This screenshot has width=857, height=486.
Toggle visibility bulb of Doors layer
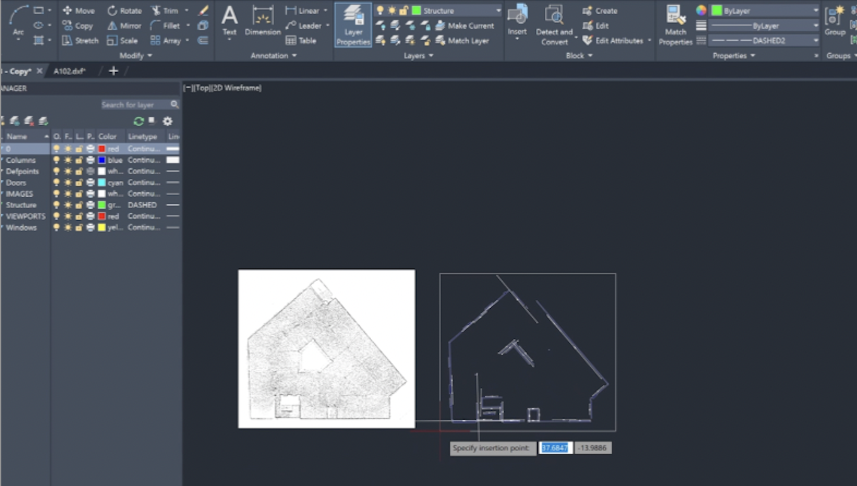click(56, 183)
